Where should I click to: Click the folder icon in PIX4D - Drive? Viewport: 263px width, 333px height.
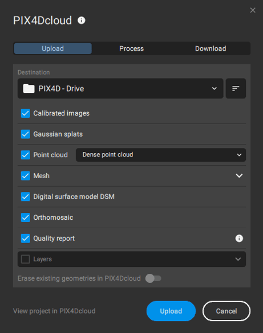point(29,89)
